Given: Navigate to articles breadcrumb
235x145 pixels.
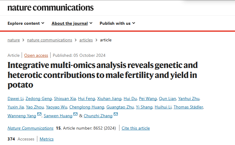Looking at the screenshot, I should click(x=86, y=40).
